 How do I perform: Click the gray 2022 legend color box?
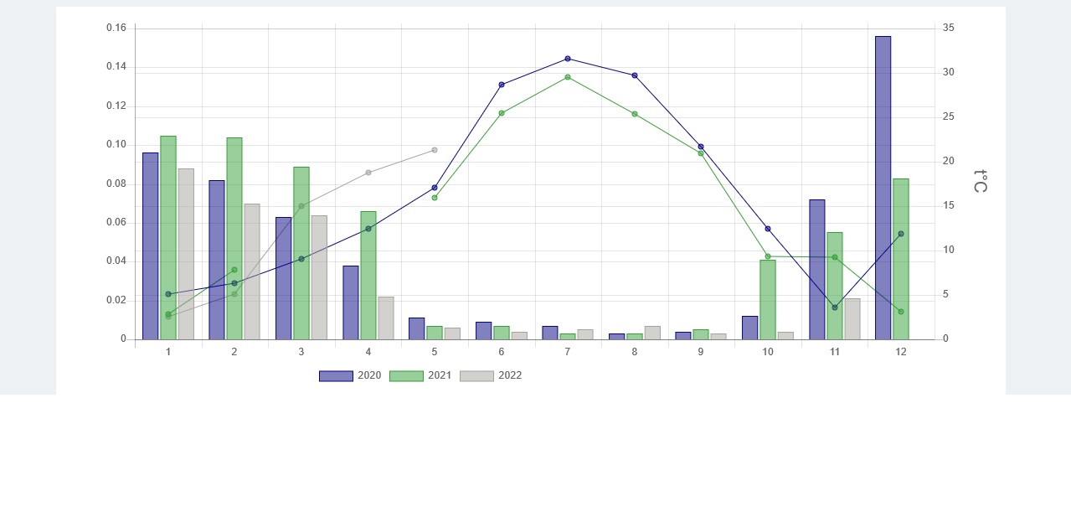476,376
